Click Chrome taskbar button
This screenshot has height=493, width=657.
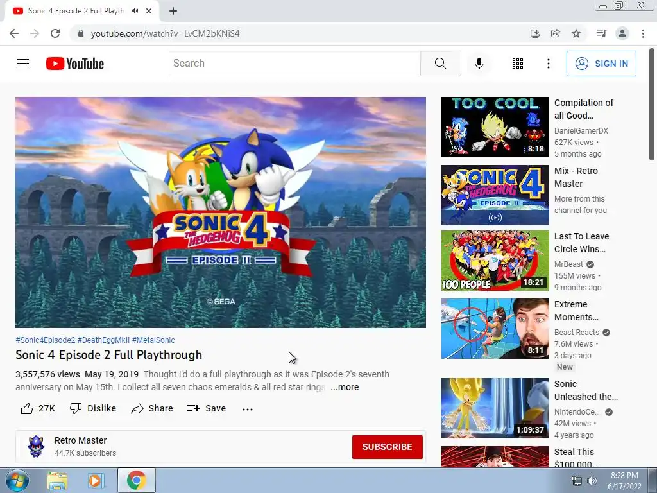pos(136,480)
